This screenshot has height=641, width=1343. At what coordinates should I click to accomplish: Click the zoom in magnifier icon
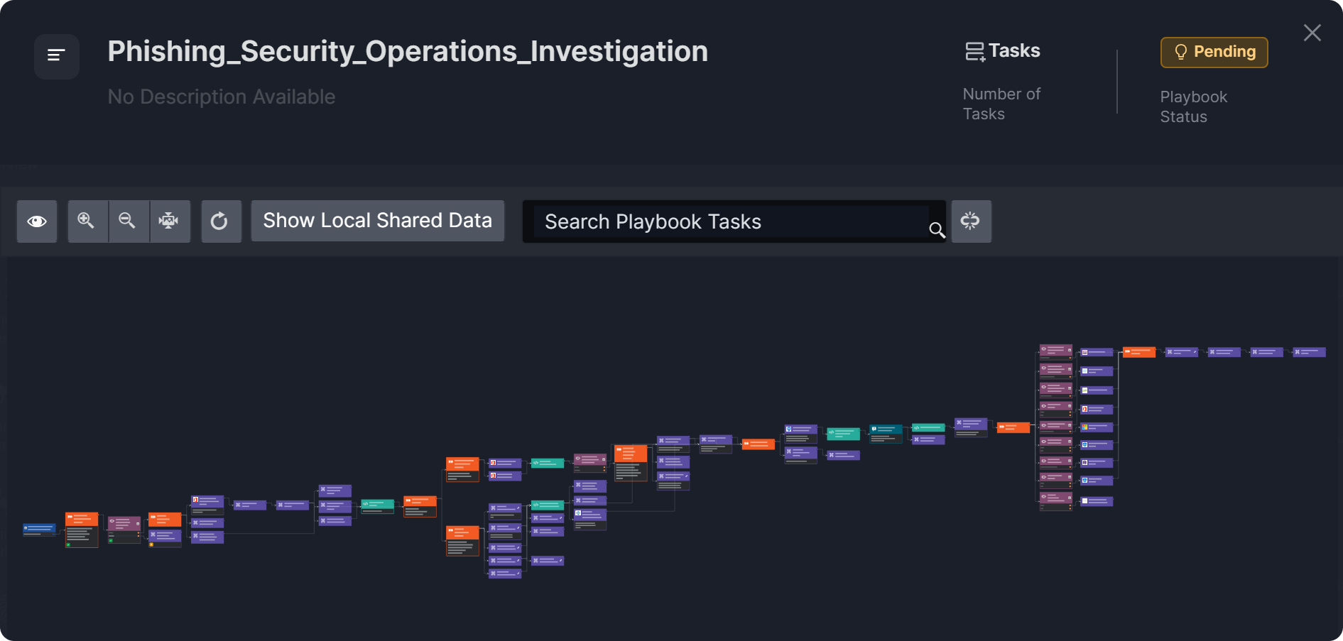(x=87, y=221)
